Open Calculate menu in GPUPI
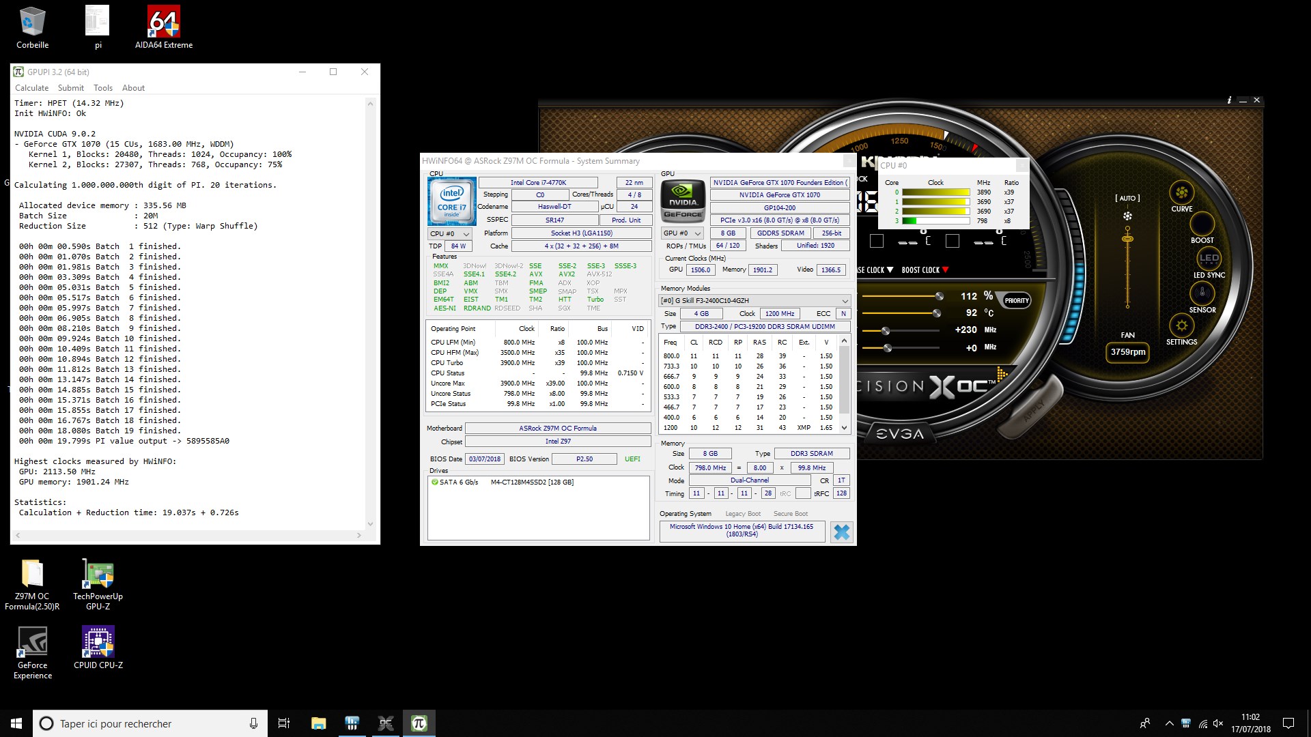This screenshot has width=1311, height=737. pyautogui.click(x=31, y=88)
